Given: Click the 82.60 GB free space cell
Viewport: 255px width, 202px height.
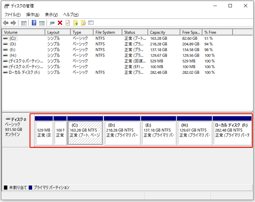Looking at the screenshot, I should click(x=190, y=38).
